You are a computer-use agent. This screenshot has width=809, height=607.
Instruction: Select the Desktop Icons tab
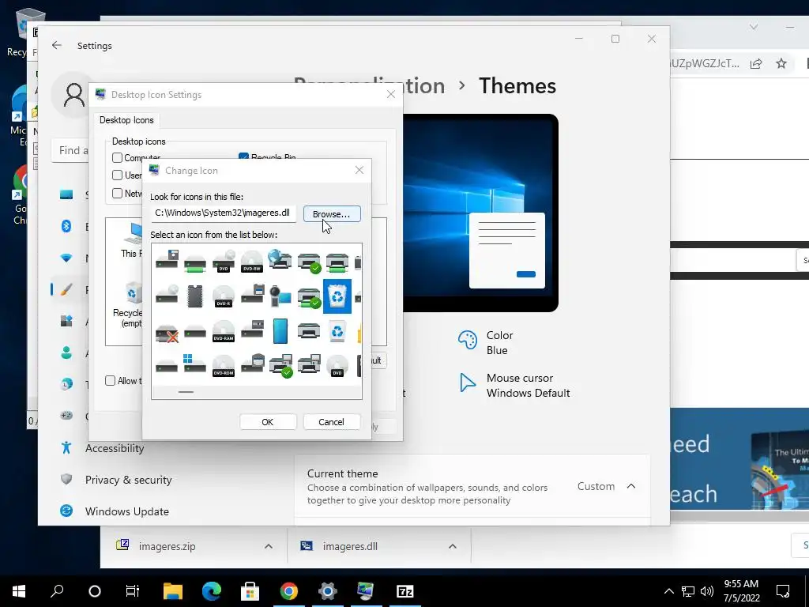click(126, 120)
